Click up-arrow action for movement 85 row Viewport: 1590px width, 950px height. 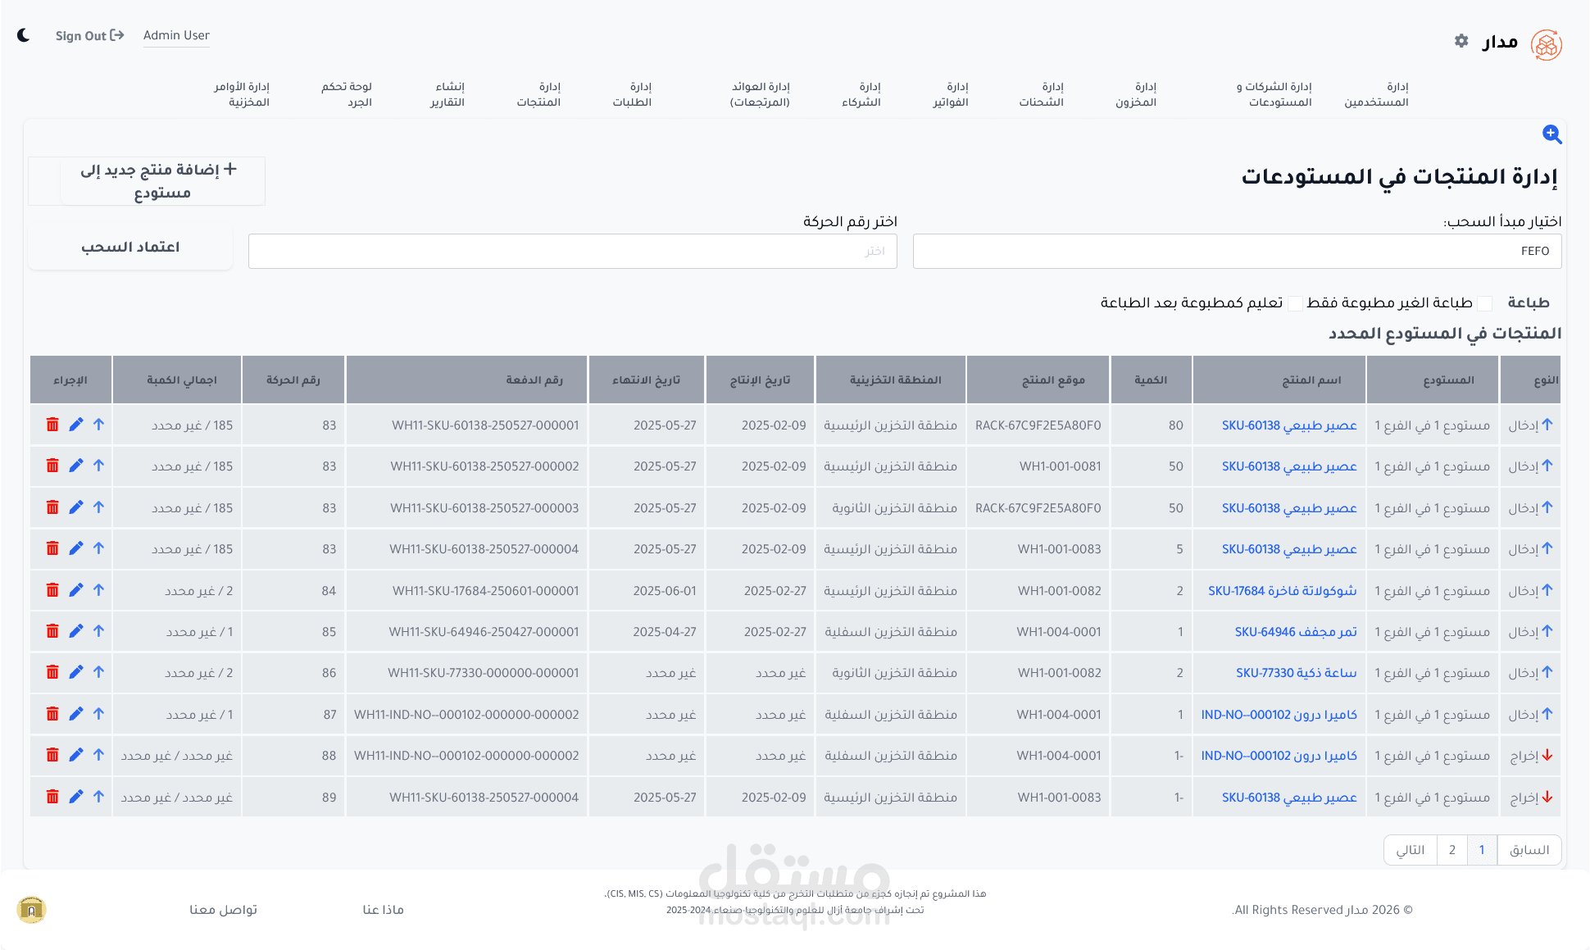coord(98,631)
